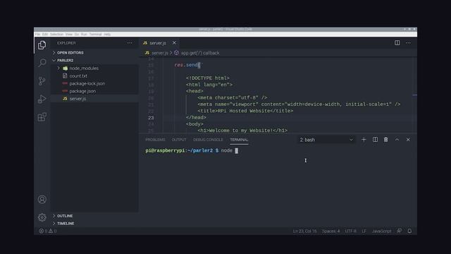Open the Terminal menu
This screenshot has height=254, width=451.
coord(95,35)
